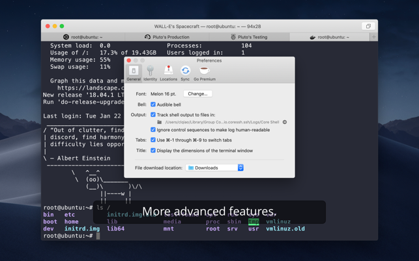The image size is (419, 261).
Task: Click the Change... font button
Action: (197, 94)
